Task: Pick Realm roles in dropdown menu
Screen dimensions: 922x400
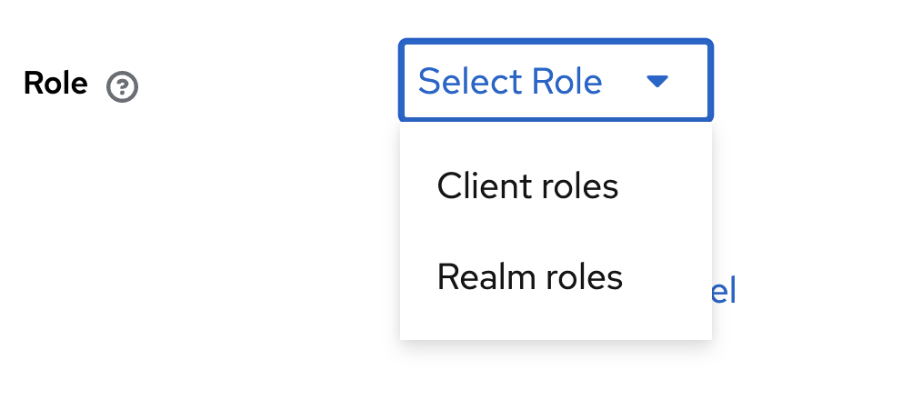Action: 529,276
